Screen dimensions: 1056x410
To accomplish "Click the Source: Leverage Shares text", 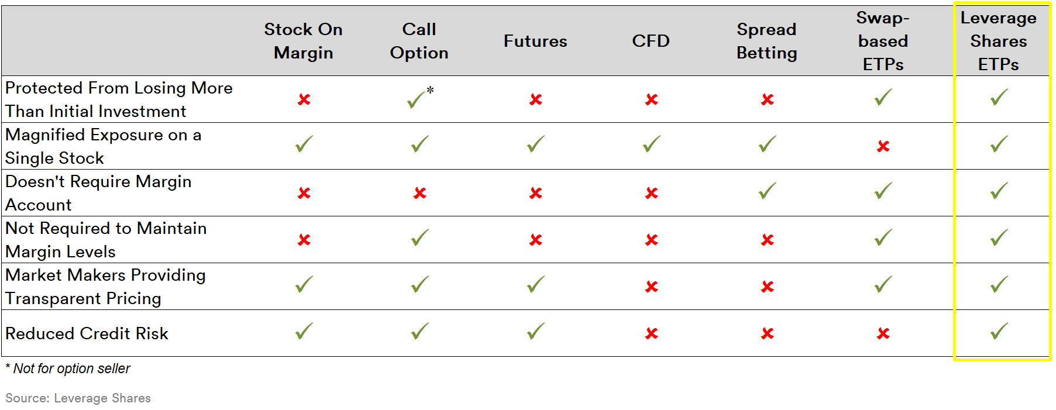I will pyautogui.click(x=78, y=398).
